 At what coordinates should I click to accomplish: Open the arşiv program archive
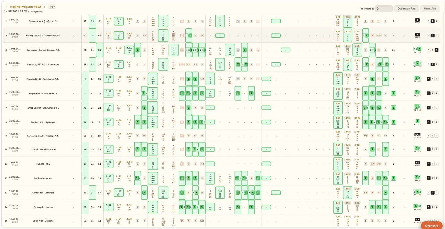coord(52,7)
